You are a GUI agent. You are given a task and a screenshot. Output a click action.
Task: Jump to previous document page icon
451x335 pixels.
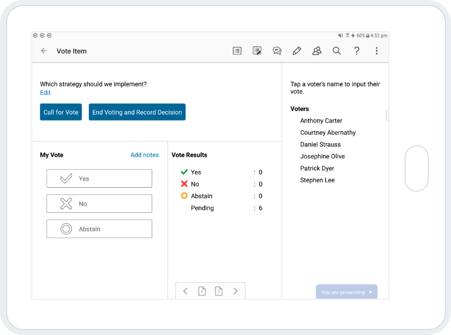point(202,291)
